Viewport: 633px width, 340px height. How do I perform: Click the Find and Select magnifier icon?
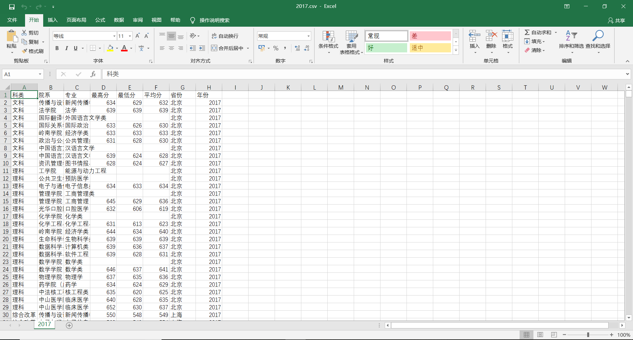click(598, 36)
